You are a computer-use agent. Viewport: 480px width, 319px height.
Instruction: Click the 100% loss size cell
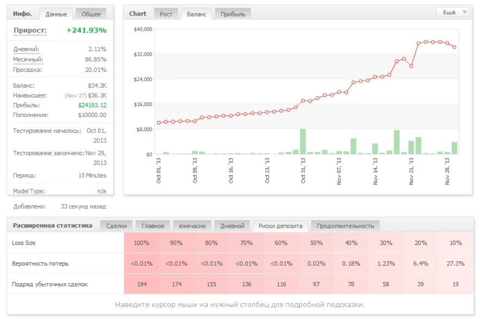(141, 243)
